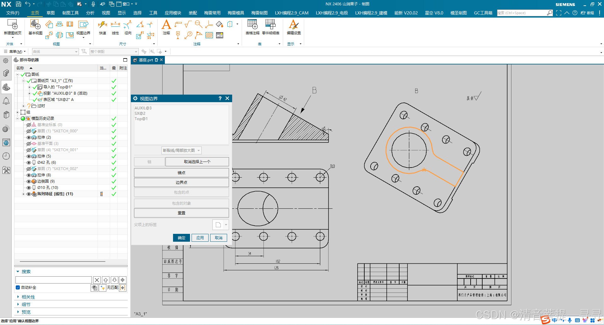Switch to the 制图工具 ribbon tab
This screenshot has width=604, height=325.
pos(70,13)
